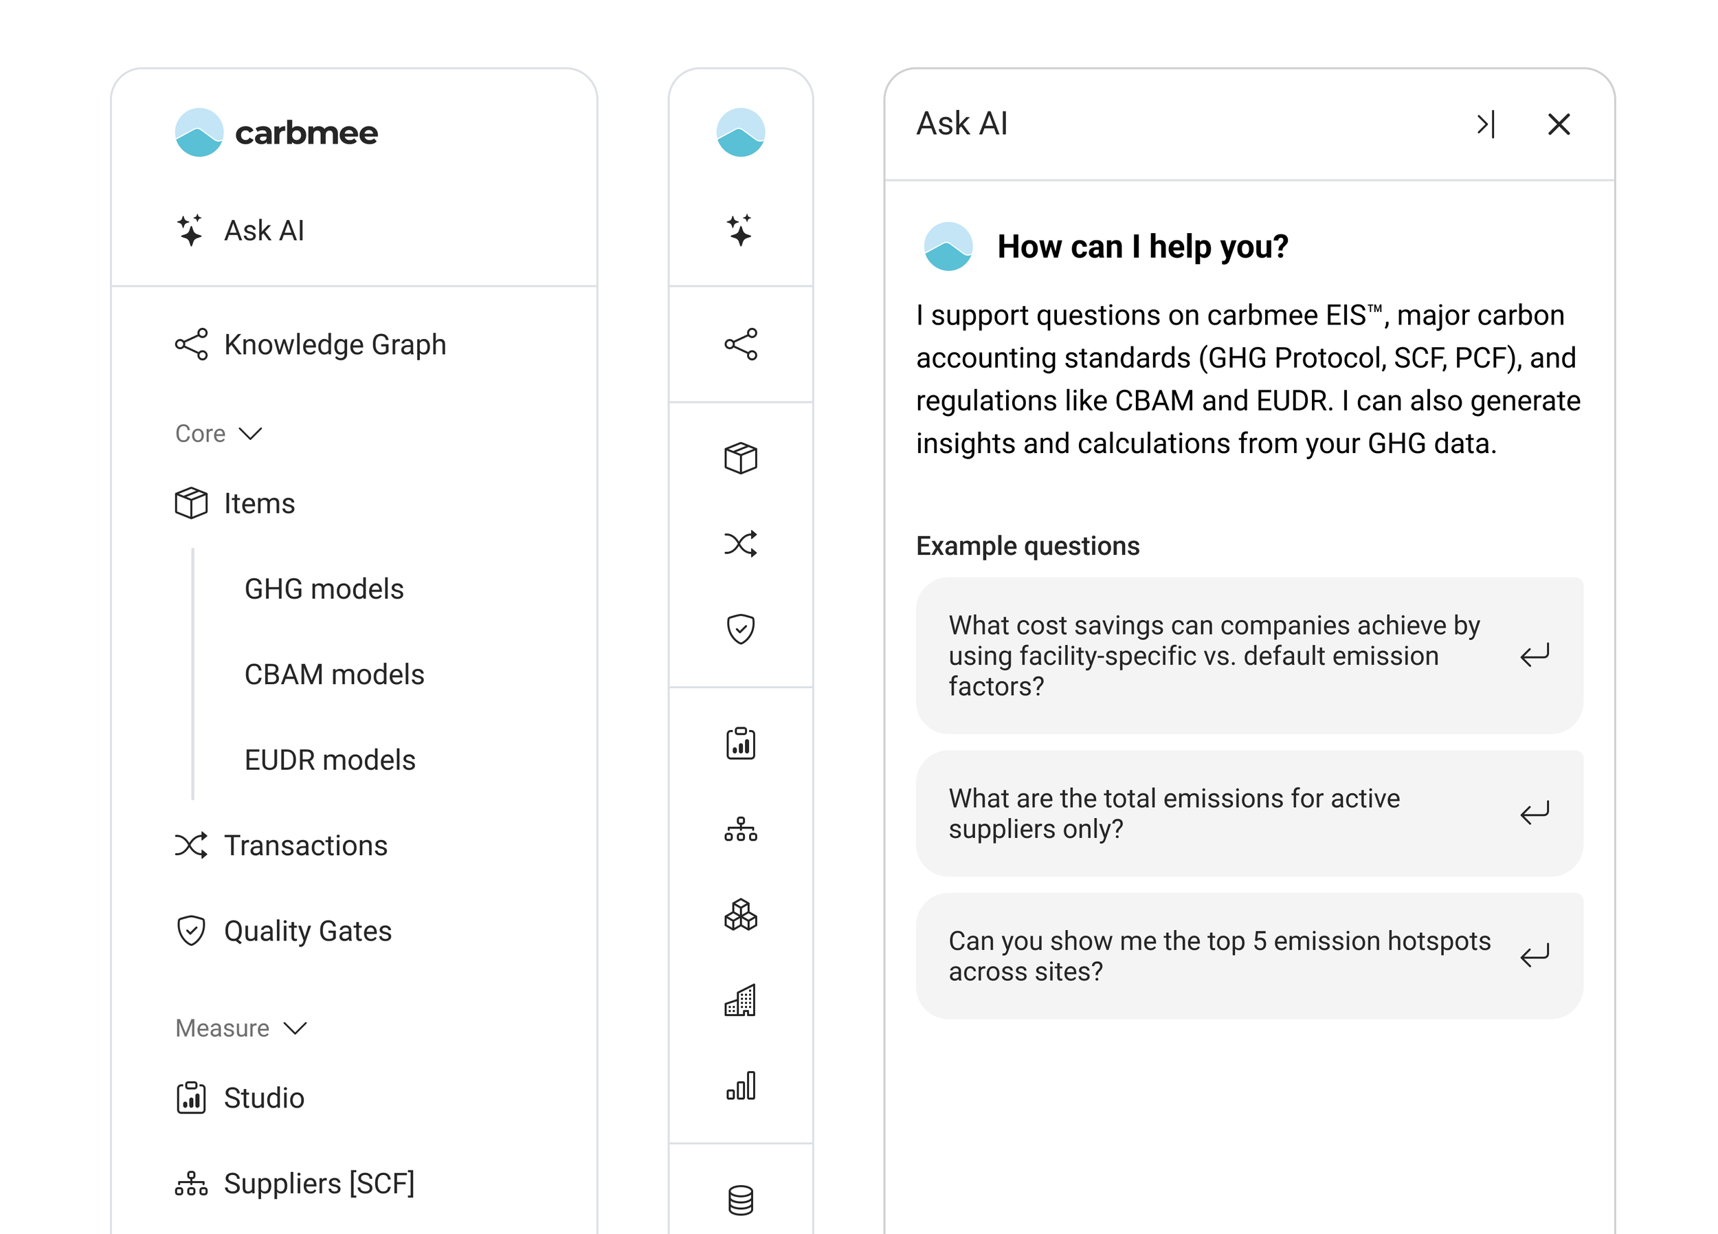Viewport: 1718px width, 1234px height.
Task: Click the 'Example questions' heading
Action: [1028, 546]
